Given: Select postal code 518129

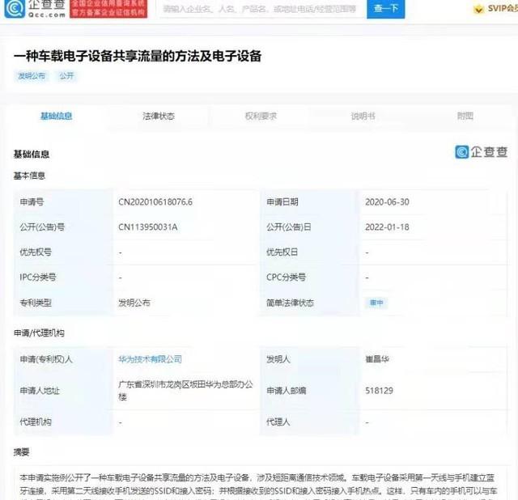Looking at the screenshot, I should tap(380, 390).
